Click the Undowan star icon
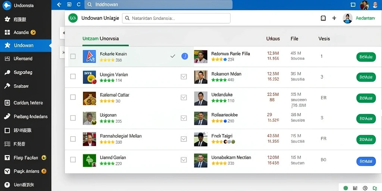 7,45
